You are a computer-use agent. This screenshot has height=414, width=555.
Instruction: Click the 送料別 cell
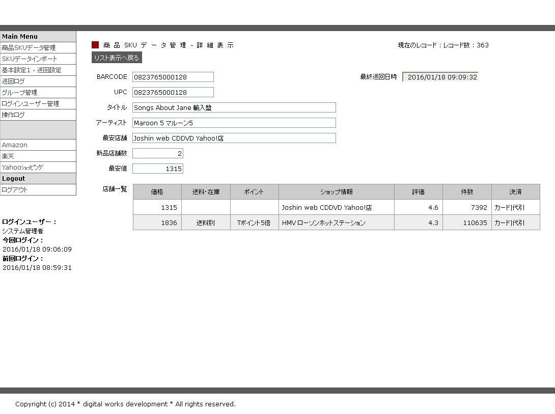[206, 223]
